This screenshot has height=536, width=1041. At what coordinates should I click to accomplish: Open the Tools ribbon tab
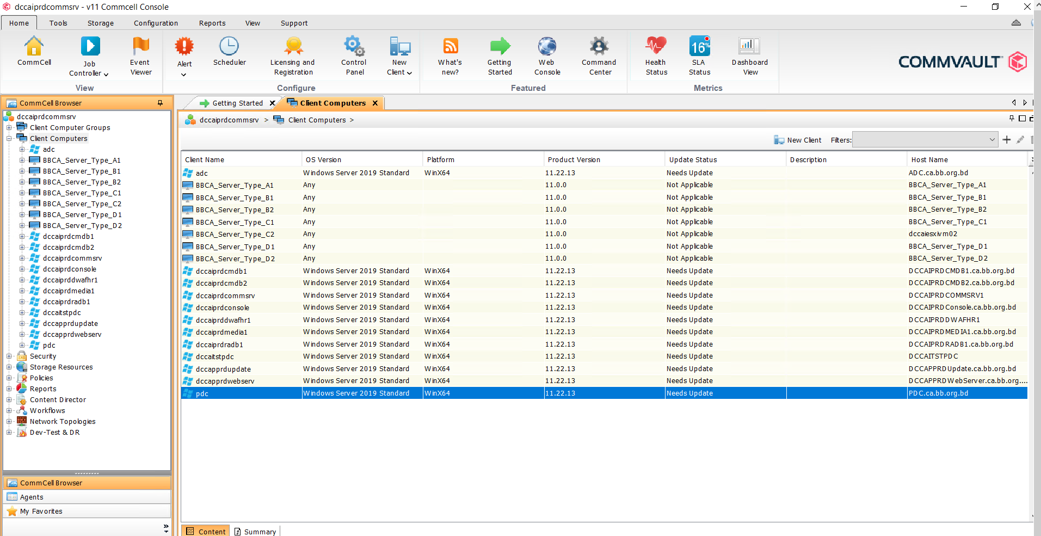[x=58, y=23]
